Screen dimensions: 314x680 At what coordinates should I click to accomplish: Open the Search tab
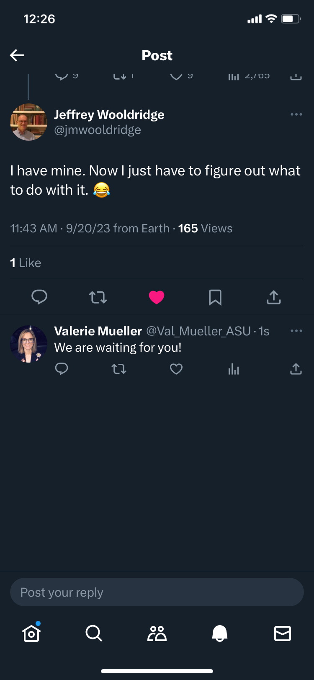[x=94, y=633]
